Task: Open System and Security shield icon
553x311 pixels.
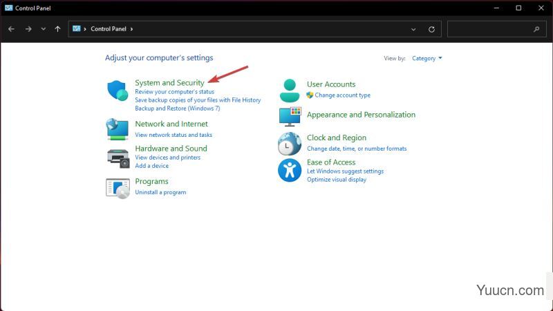Action: point(118,91)
